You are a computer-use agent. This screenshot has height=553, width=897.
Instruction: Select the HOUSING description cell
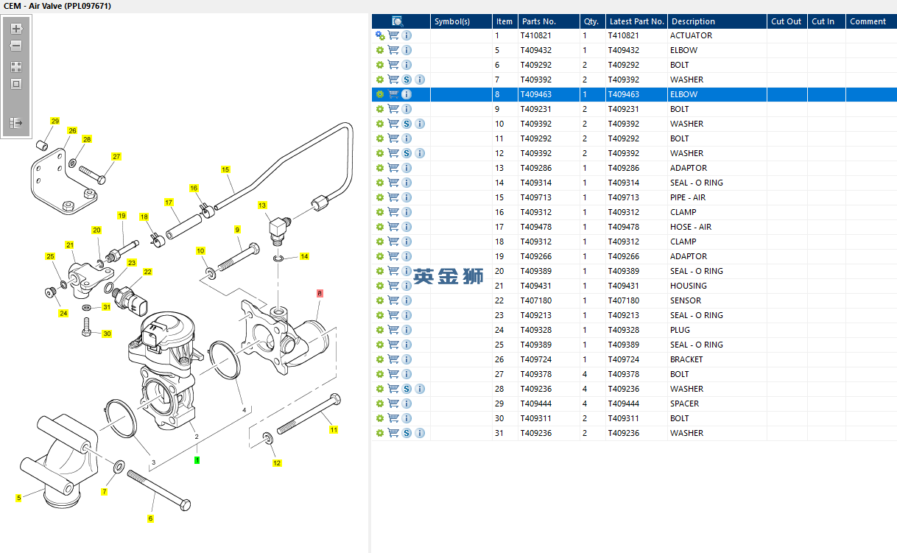click(x=718, y=286)
